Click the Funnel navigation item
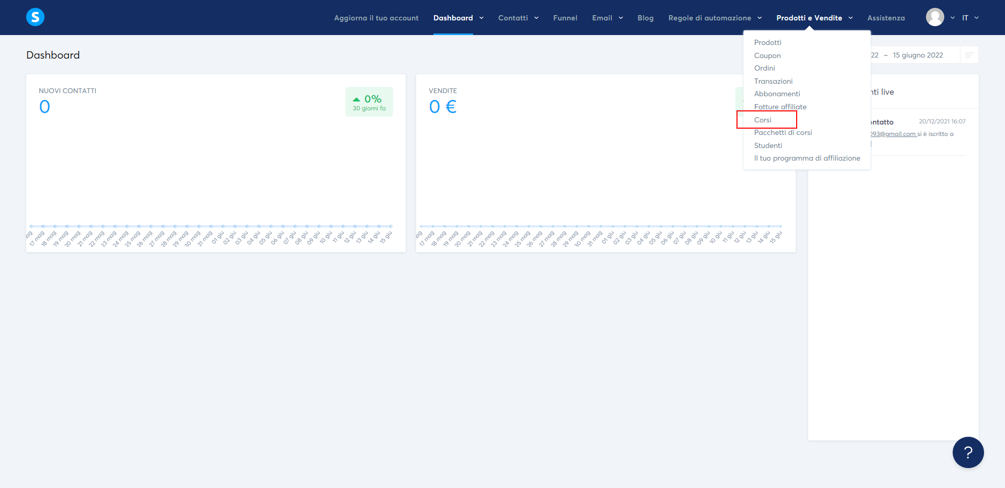 point(565,17)
